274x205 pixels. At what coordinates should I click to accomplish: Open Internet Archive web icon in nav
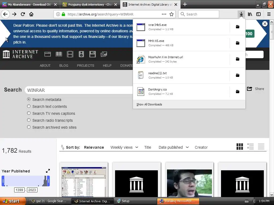[48, 54]
